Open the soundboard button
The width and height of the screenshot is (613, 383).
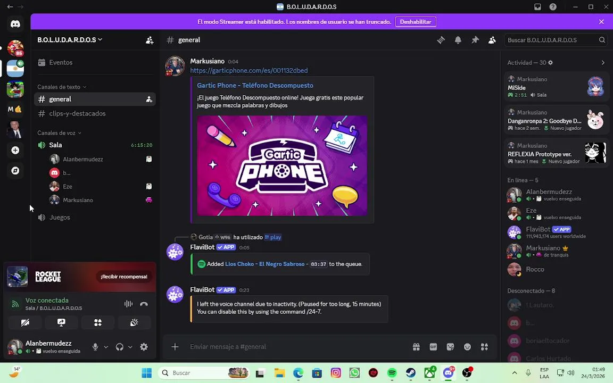pos(134,322)
